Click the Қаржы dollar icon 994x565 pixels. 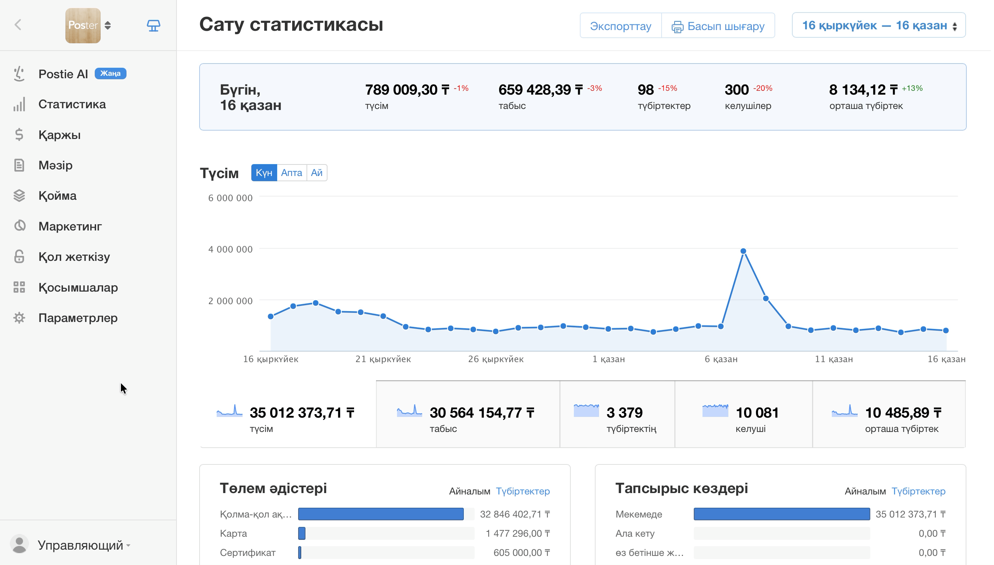[19, 135]
